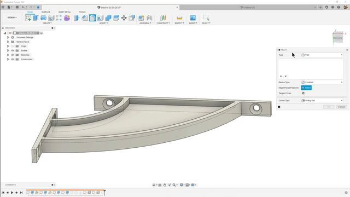350x197 pixels.
Task: Jump to timeline beginning
Action: click(x=3, y=193)
